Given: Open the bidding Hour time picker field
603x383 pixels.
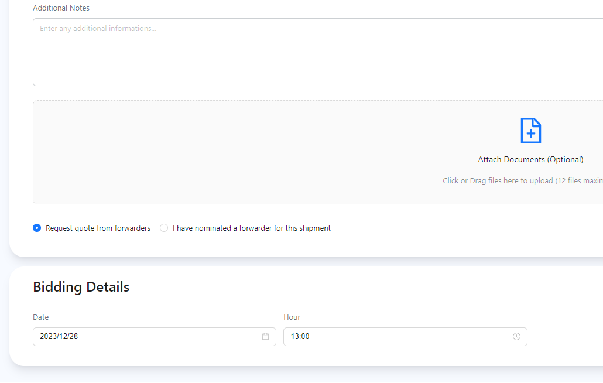Looking at the screenshot, I should (x=398, y=337).
